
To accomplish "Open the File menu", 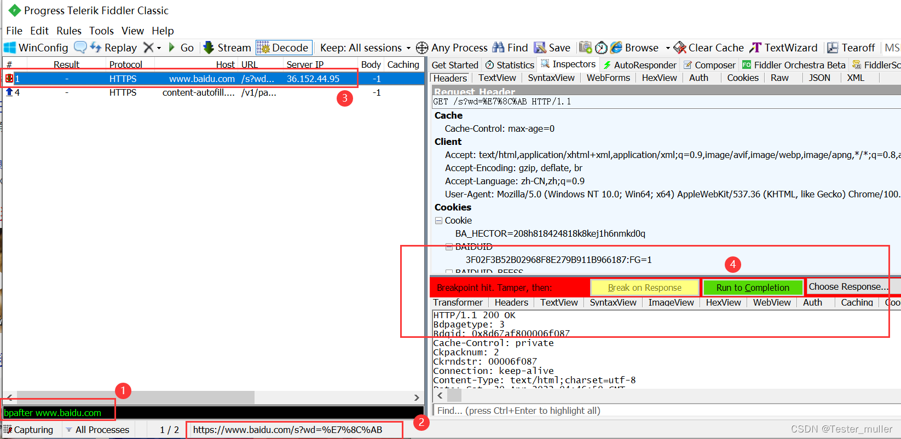I will pos(14,31).
